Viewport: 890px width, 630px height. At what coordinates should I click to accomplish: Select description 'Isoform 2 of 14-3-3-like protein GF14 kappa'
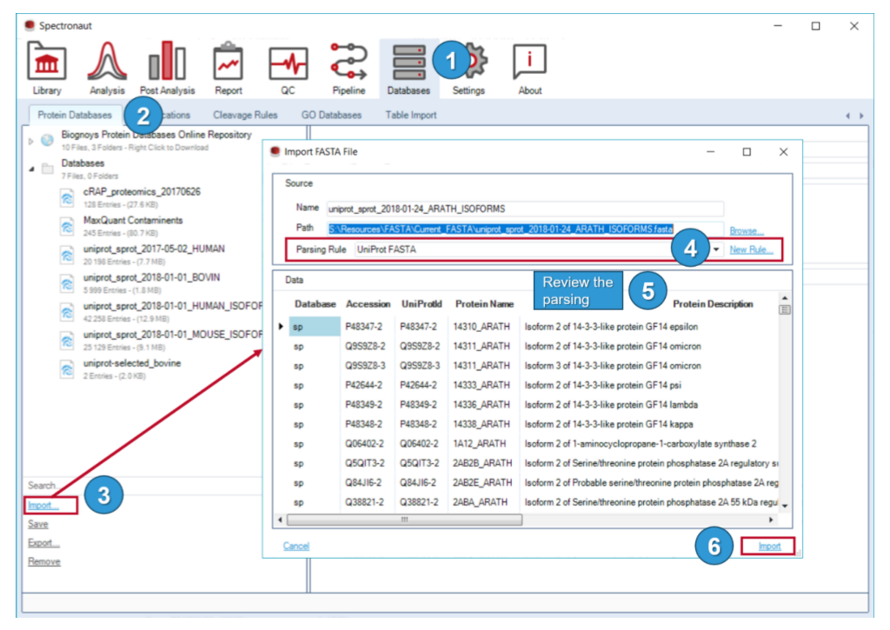point(608,424)
